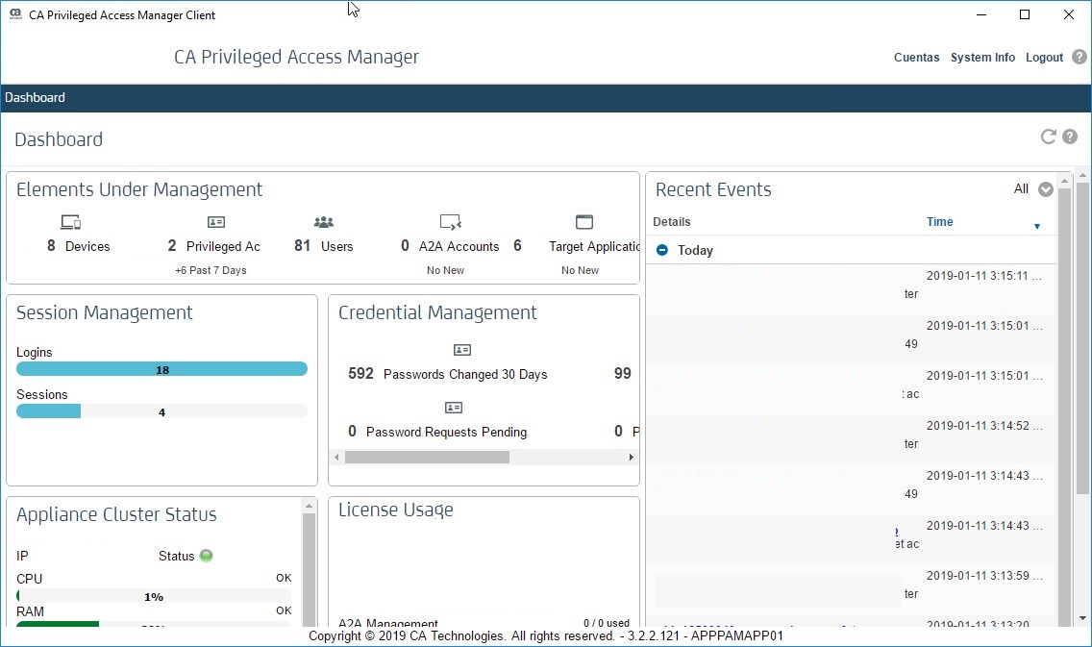Open the Dashboard menu tab
Image resolution: width=1092 pixels, height=647 pixels.
coord(36,97)
